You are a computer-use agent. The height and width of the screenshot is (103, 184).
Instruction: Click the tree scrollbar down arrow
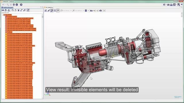[42, 98]
